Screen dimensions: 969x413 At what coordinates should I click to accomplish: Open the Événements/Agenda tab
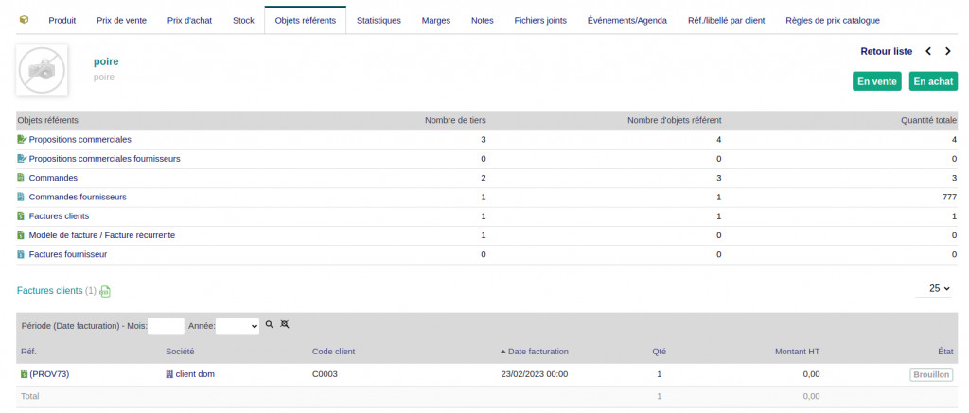[627, 21]
